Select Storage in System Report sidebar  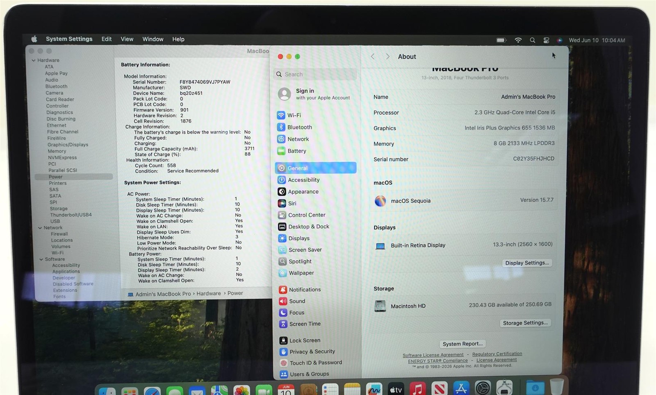tap(59, 209)
